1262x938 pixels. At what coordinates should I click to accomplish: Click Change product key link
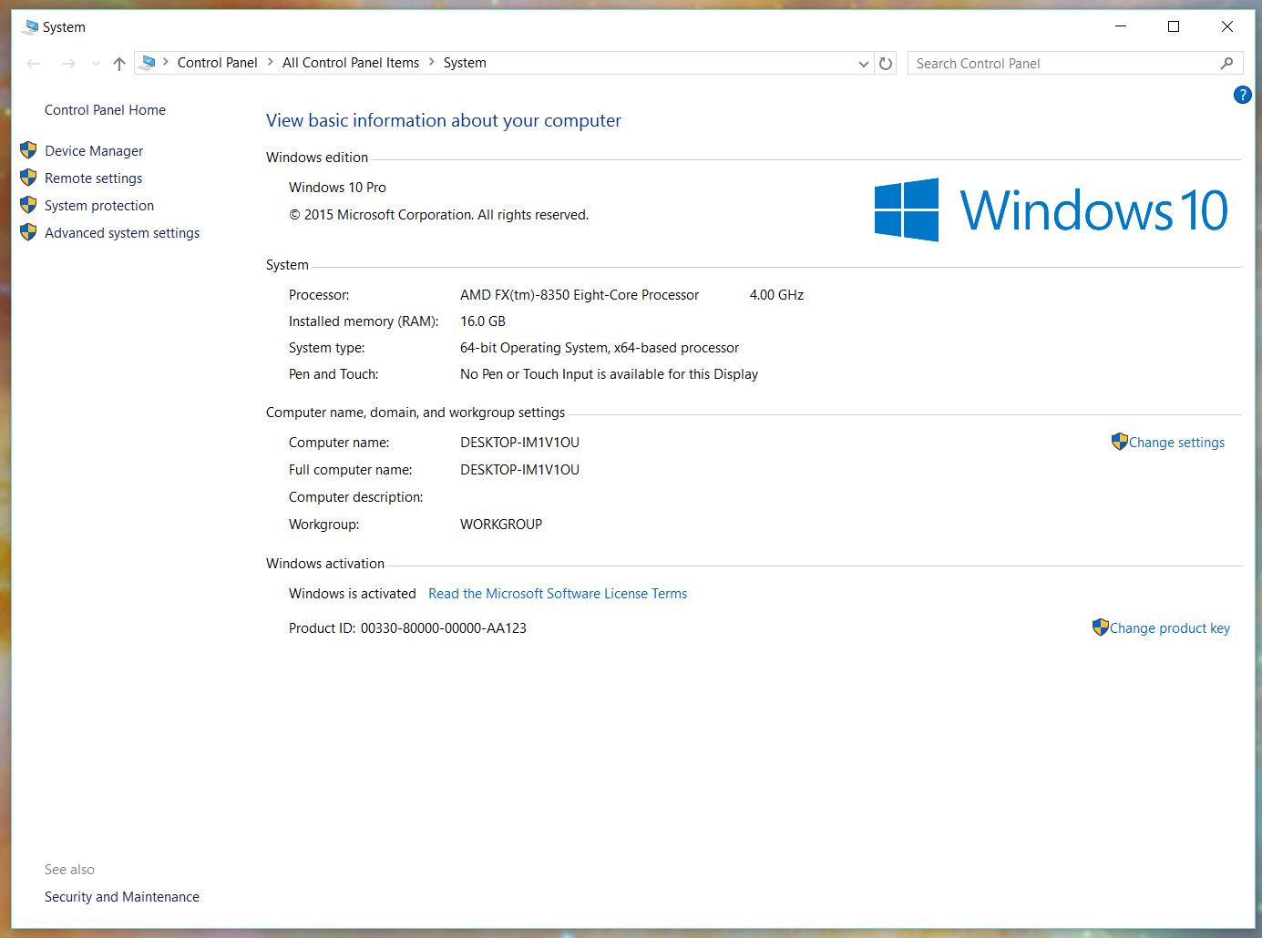click(1170, 628)
